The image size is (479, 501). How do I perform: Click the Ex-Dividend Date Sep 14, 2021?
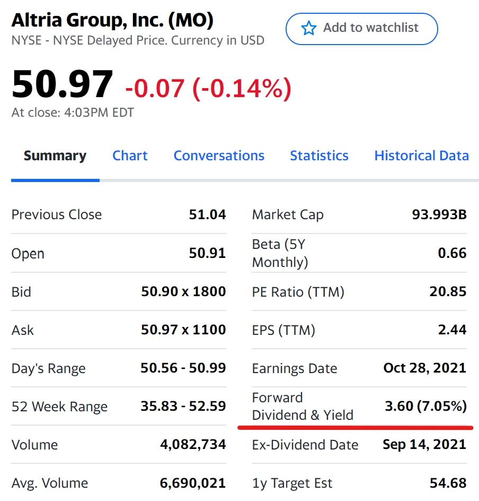(424, 444)
